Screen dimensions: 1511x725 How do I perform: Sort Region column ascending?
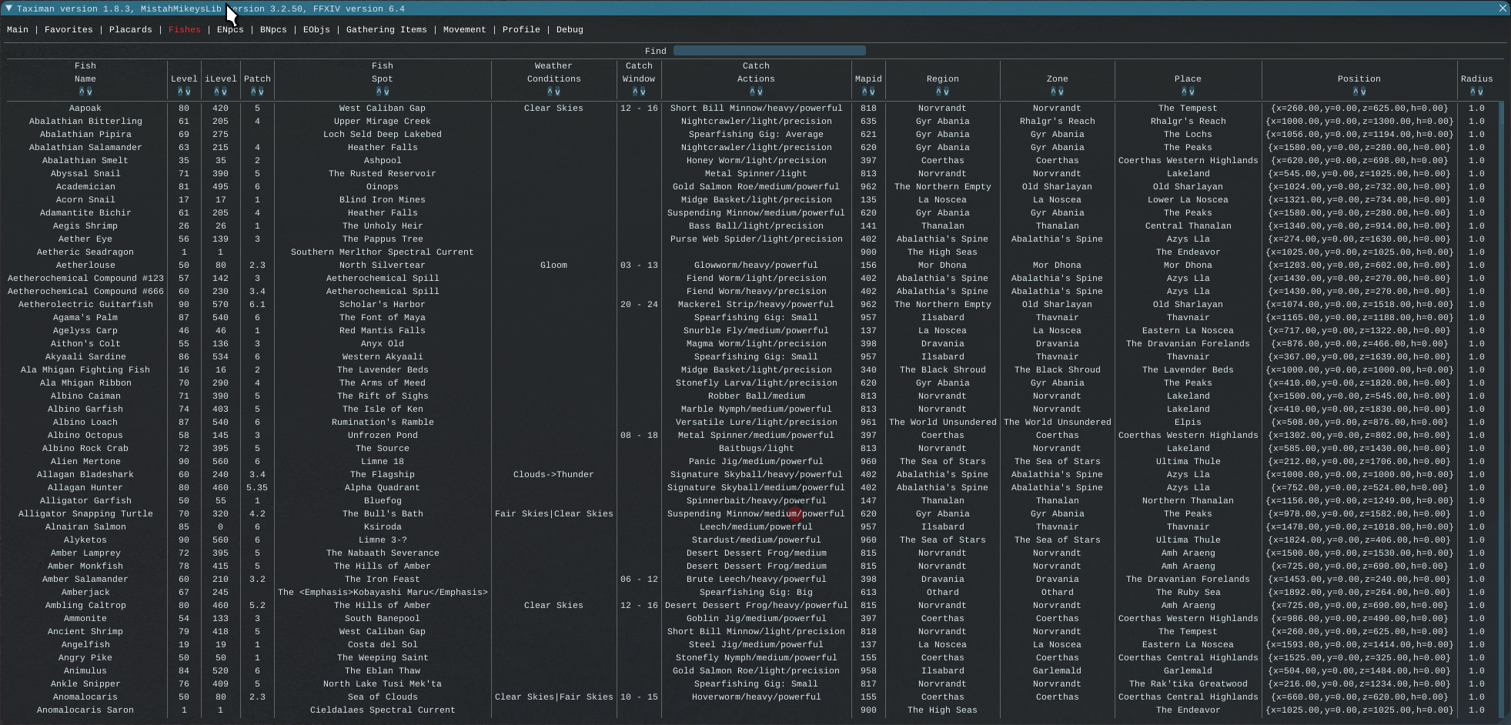939,92
